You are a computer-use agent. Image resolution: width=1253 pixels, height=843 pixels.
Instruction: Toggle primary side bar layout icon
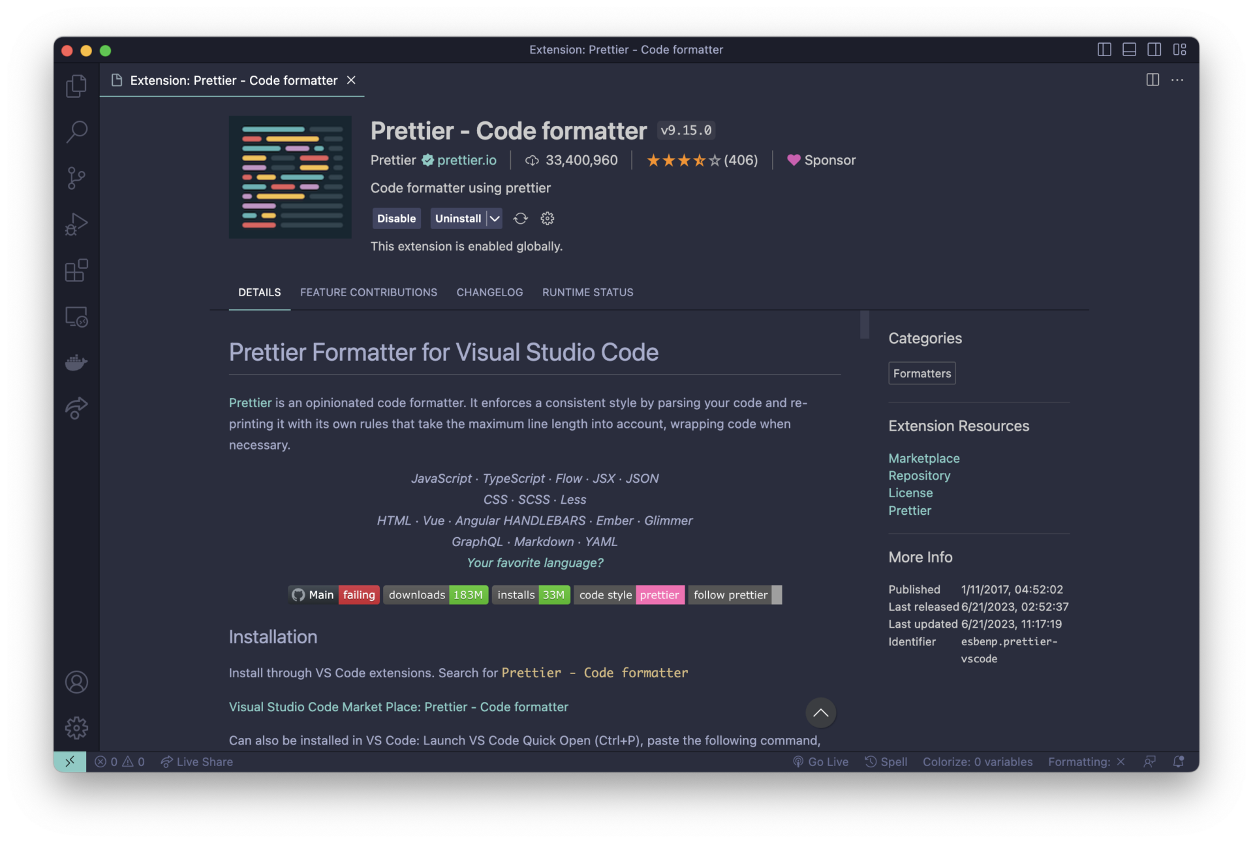coord(1104,50)
